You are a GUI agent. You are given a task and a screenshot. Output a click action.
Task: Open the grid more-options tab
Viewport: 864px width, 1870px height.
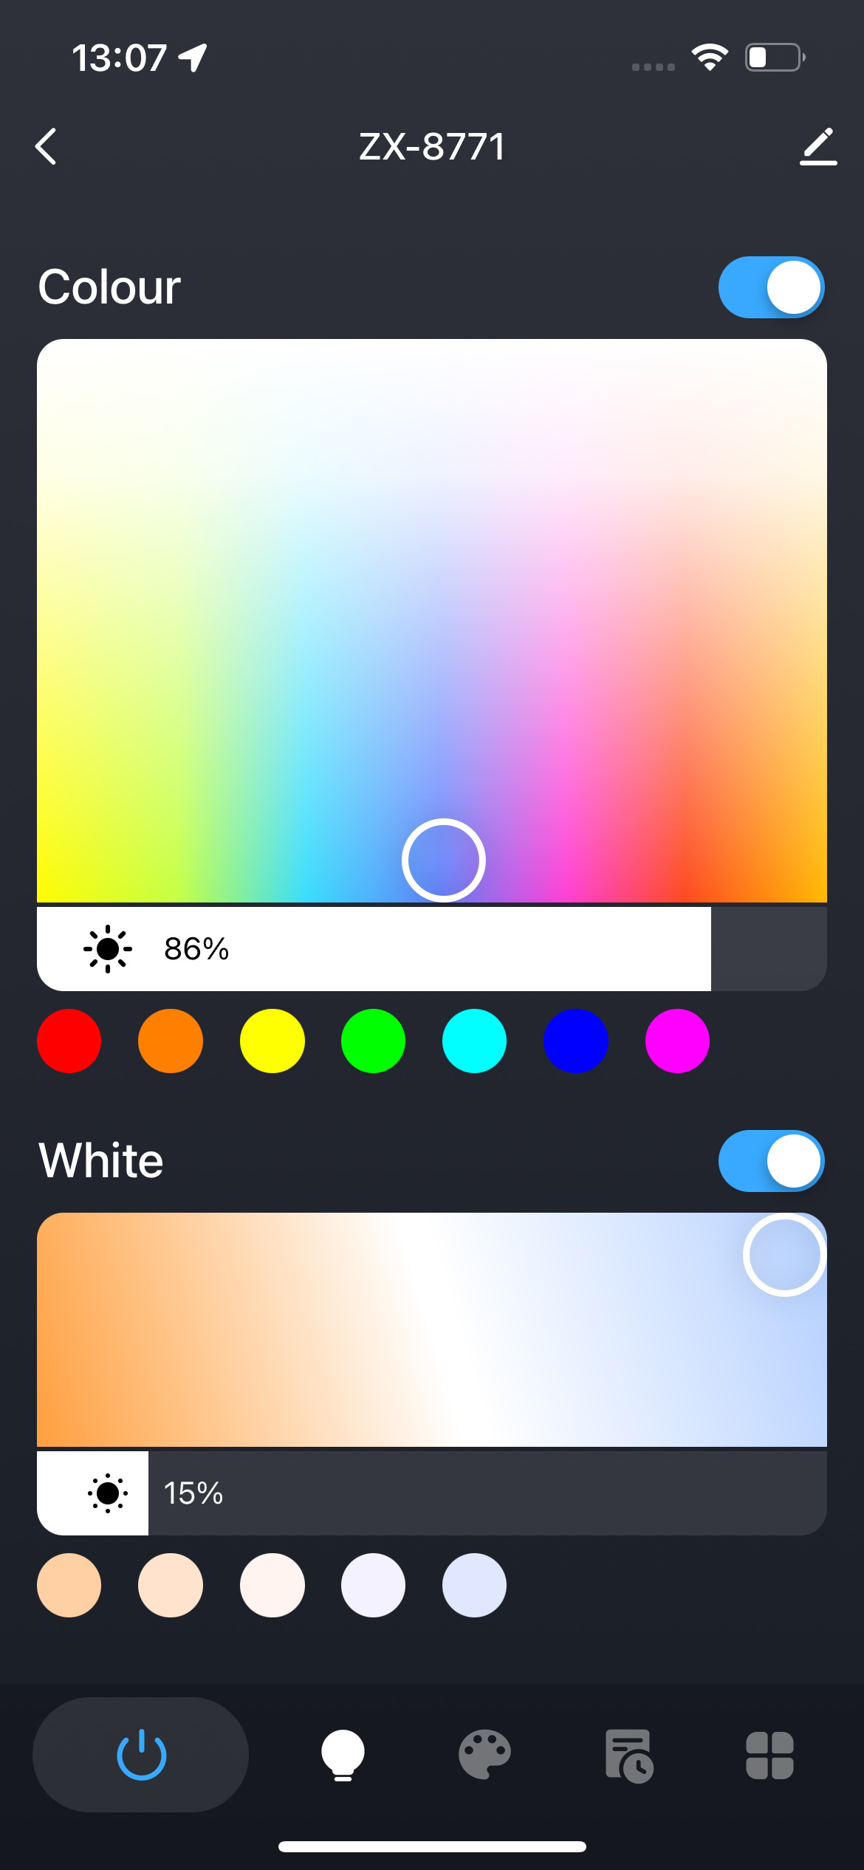point(769,1756)
